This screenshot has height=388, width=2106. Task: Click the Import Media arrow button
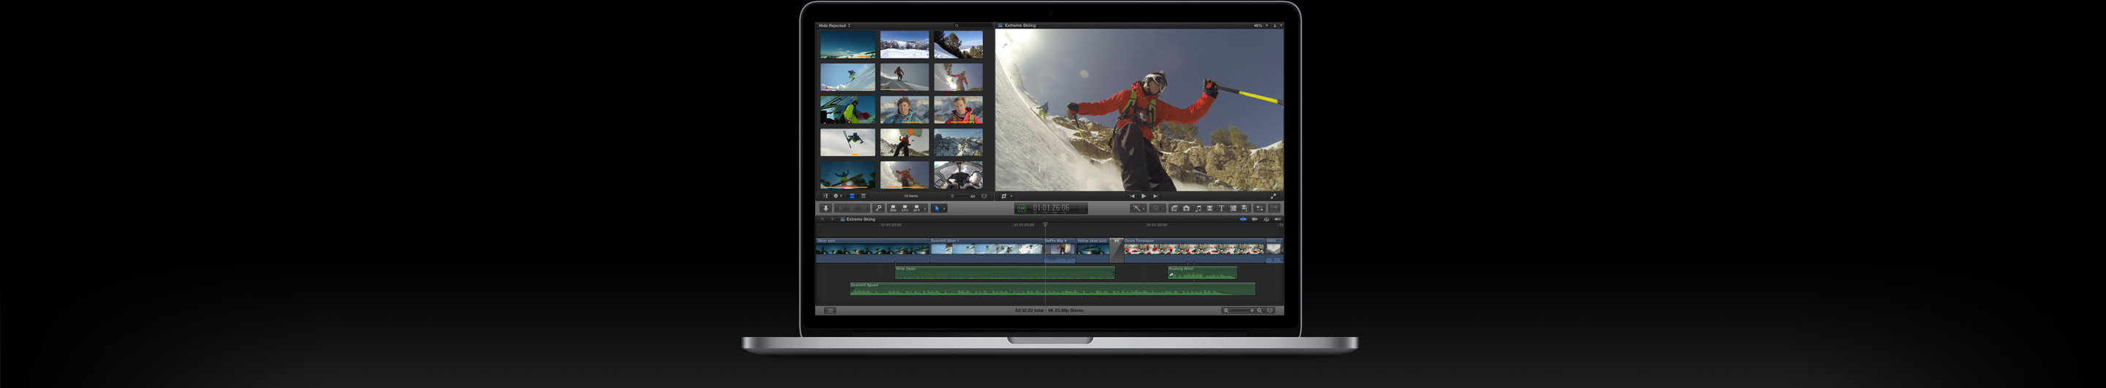coord(826,208)
